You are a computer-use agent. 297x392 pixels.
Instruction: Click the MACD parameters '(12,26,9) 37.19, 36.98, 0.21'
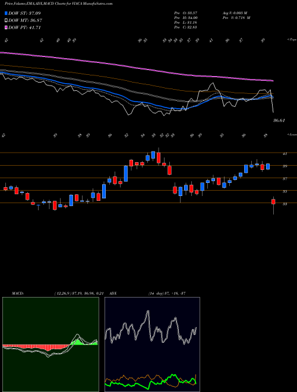[x=79, y=293]
